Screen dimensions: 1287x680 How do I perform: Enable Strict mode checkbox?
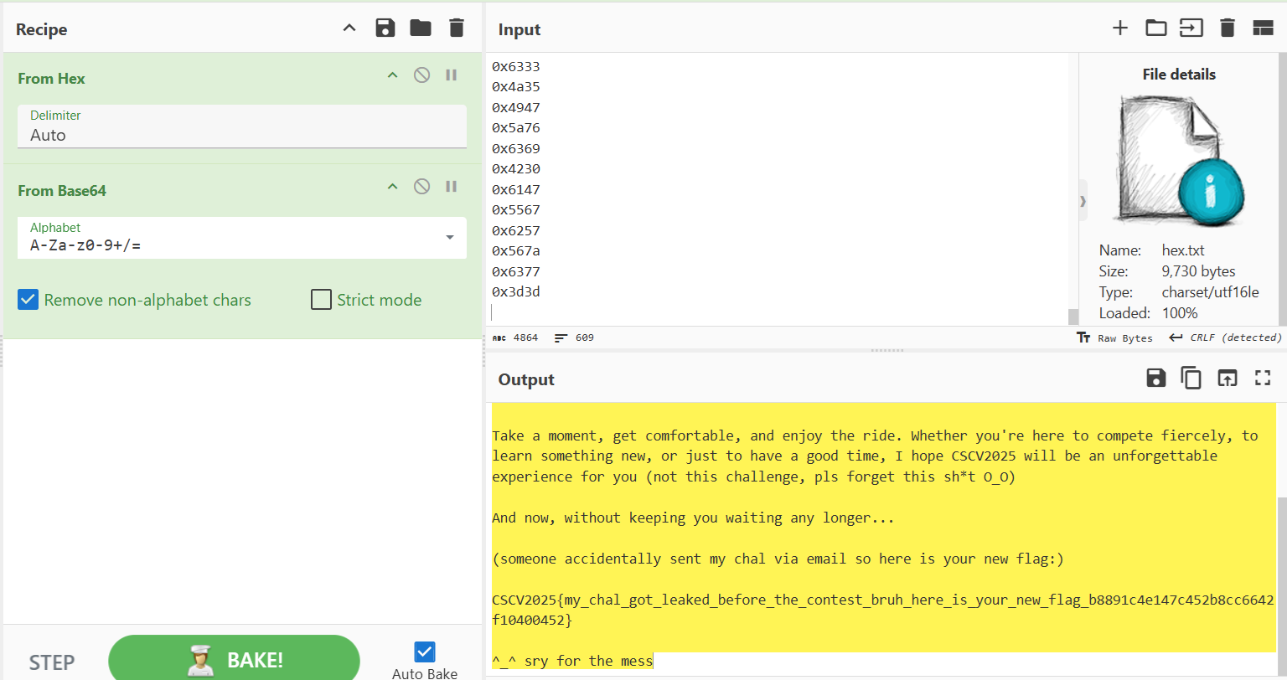click(x=321, y=300)
